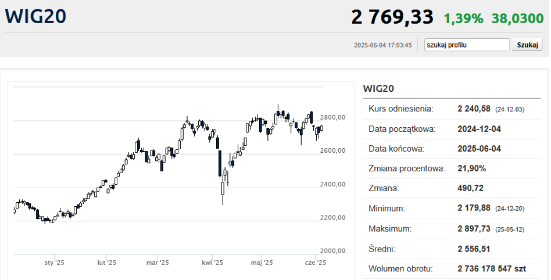Click the 'szukaj profilu' search field
Viewport: 551px width, 280px height.
pos(467,45)
